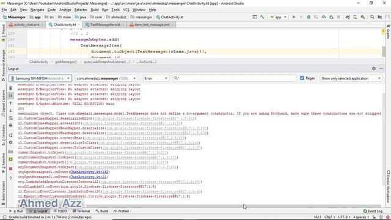Open the Error log level dropdown

coord(156,78)
